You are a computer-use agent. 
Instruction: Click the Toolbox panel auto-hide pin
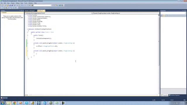click(22, 10)
